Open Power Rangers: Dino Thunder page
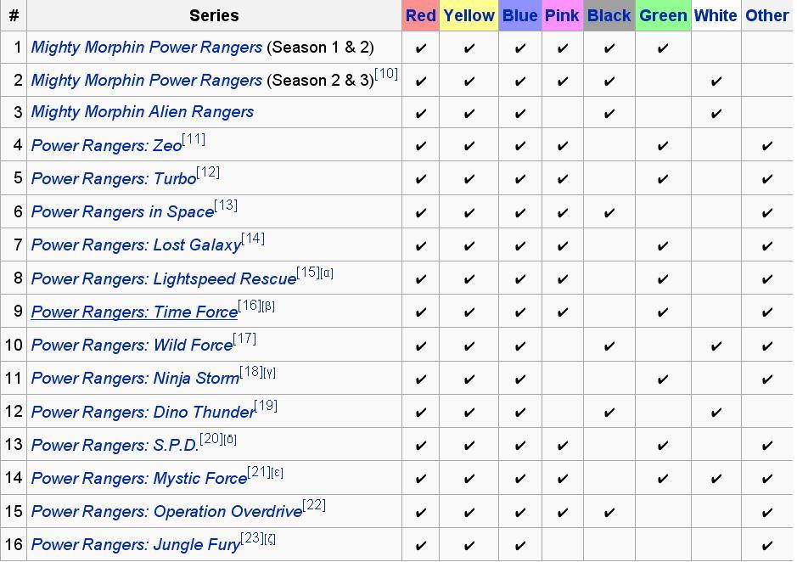 (143, 412)
